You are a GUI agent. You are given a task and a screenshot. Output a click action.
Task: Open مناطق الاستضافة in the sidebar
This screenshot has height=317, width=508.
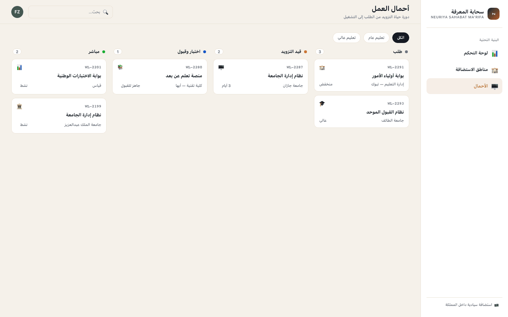[464, 70]
